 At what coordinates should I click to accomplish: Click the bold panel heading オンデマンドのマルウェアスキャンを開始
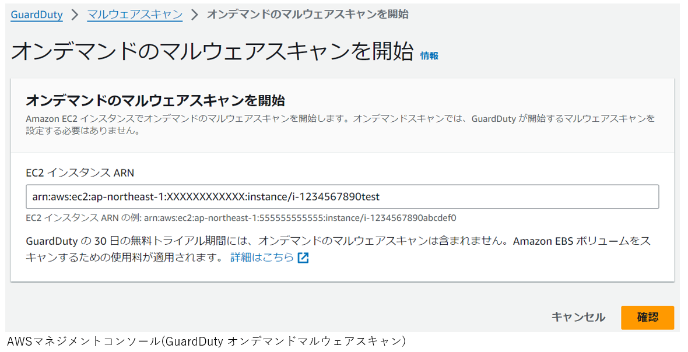[x=155, y=100]
